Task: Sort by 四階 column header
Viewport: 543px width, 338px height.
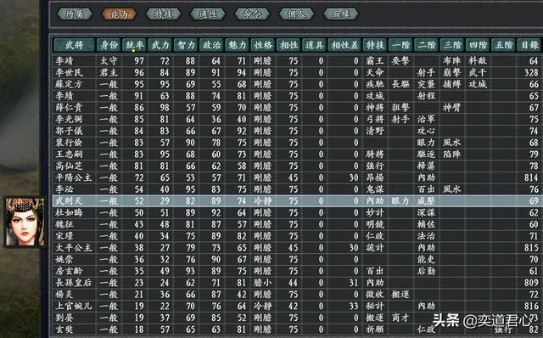Action: click(478, 45)
